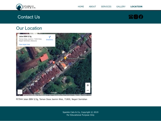The width and height of the screenshot is (161, 121).
Task: Click the Contact Us heading
Action: point(29,17)
